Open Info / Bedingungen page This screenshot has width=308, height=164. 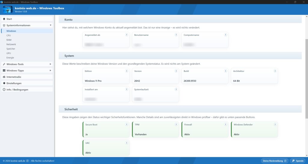coord(27,90)
